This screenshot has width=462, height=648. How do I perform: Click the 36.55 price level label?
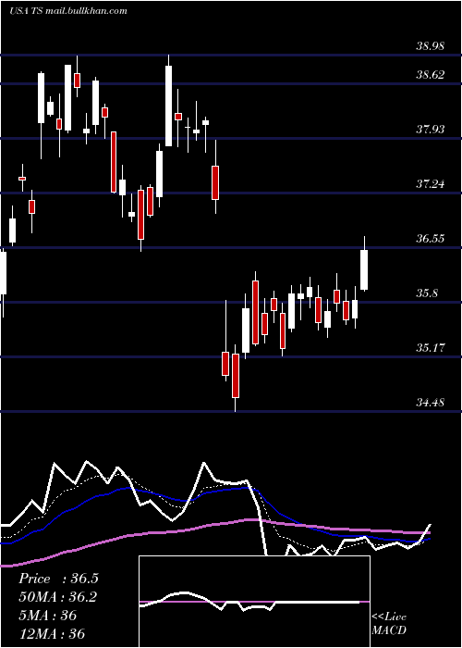coord(431,239)
